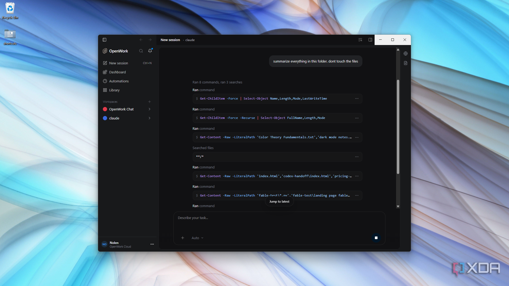Open the search icon beside OpenWork
509x286 pixels.
pos(141,51)
